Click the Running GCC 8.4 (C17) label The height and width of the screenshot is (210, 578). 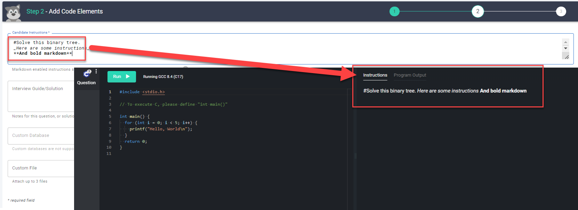(x=163, y=77)
